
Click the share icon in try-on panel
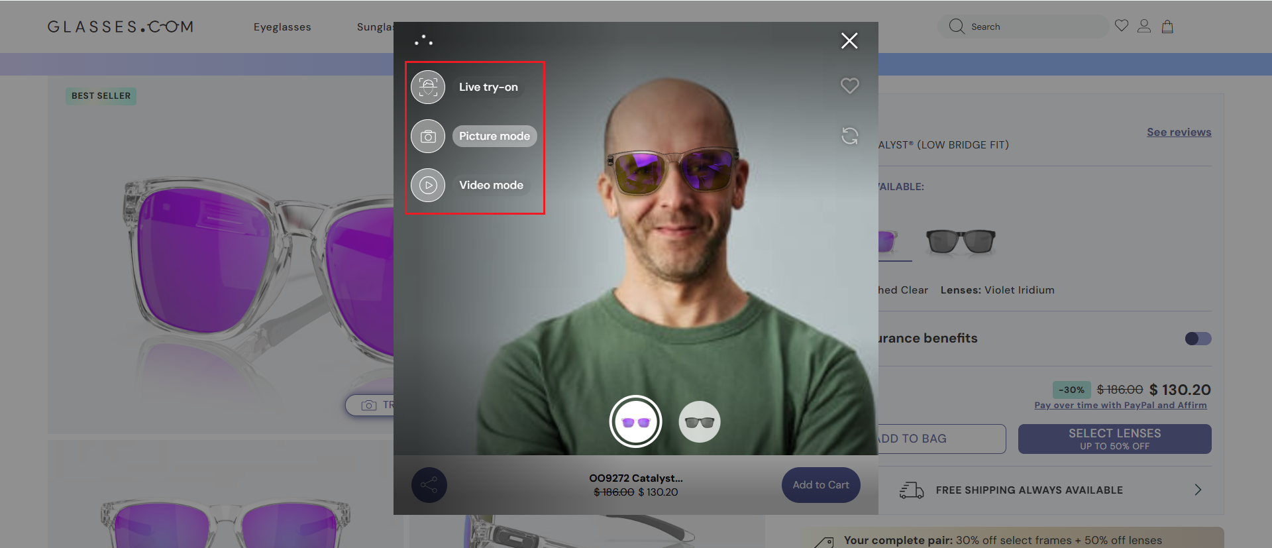click(429, 485)
